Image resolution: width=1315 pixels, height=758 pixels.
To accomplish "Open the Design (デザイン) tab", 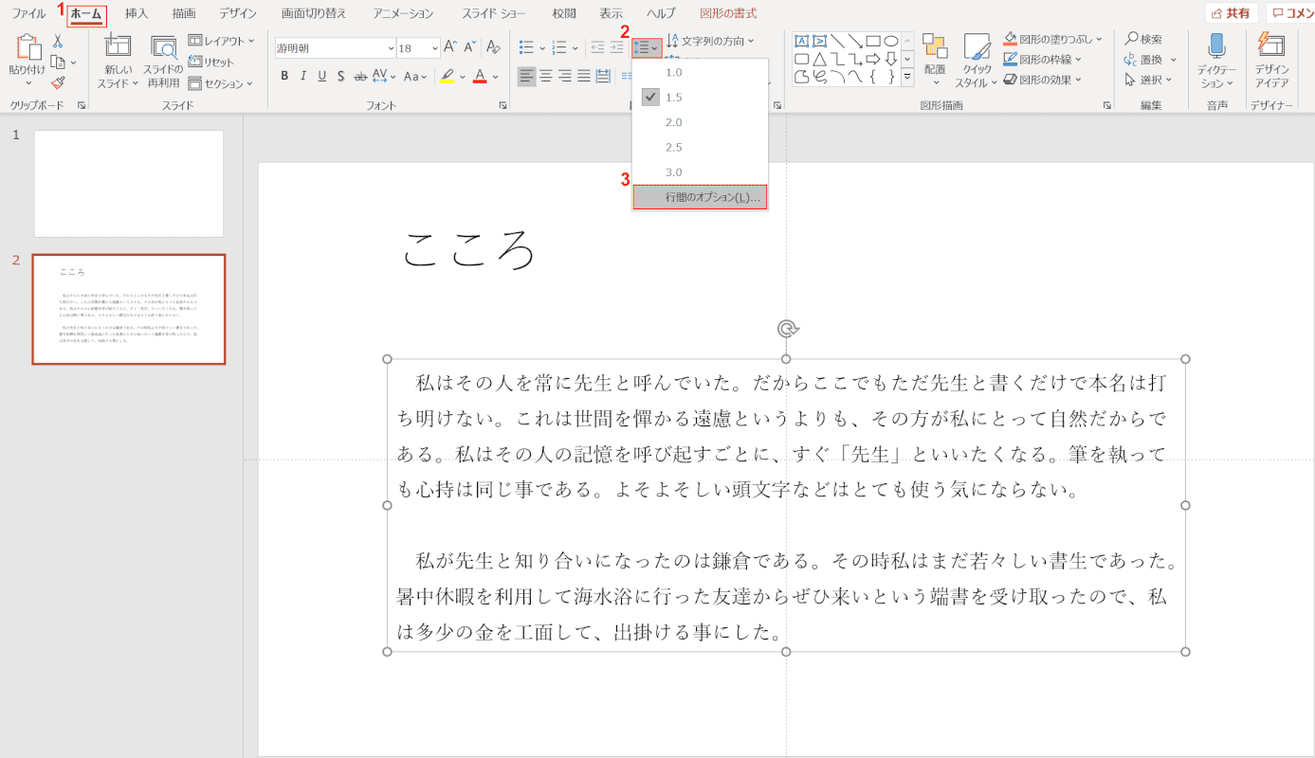I will (x=237, y=13).
